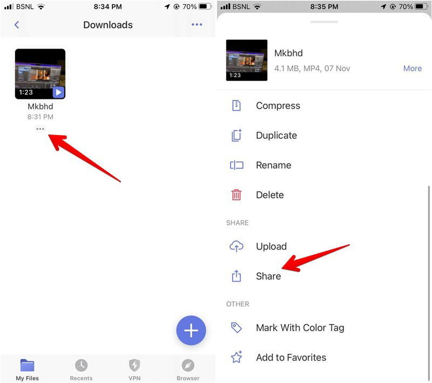
Task: Select the Share icon
Action: tap(237, 276)
